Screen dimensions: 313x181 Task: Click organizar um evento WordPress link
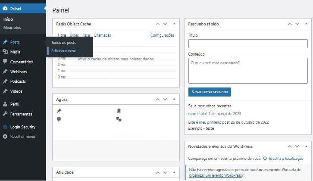click(x=215, y=175)
